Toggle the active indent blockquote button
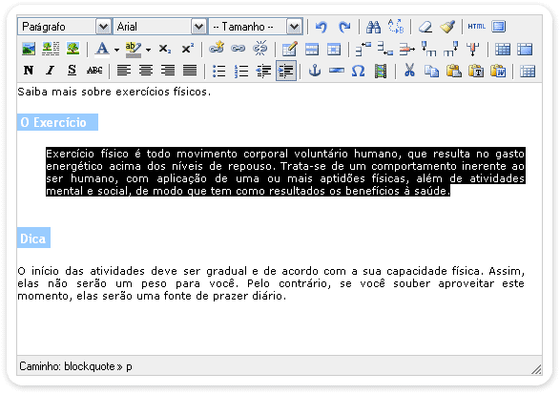Viewport: 560px width, 394px height. [286, 71]
